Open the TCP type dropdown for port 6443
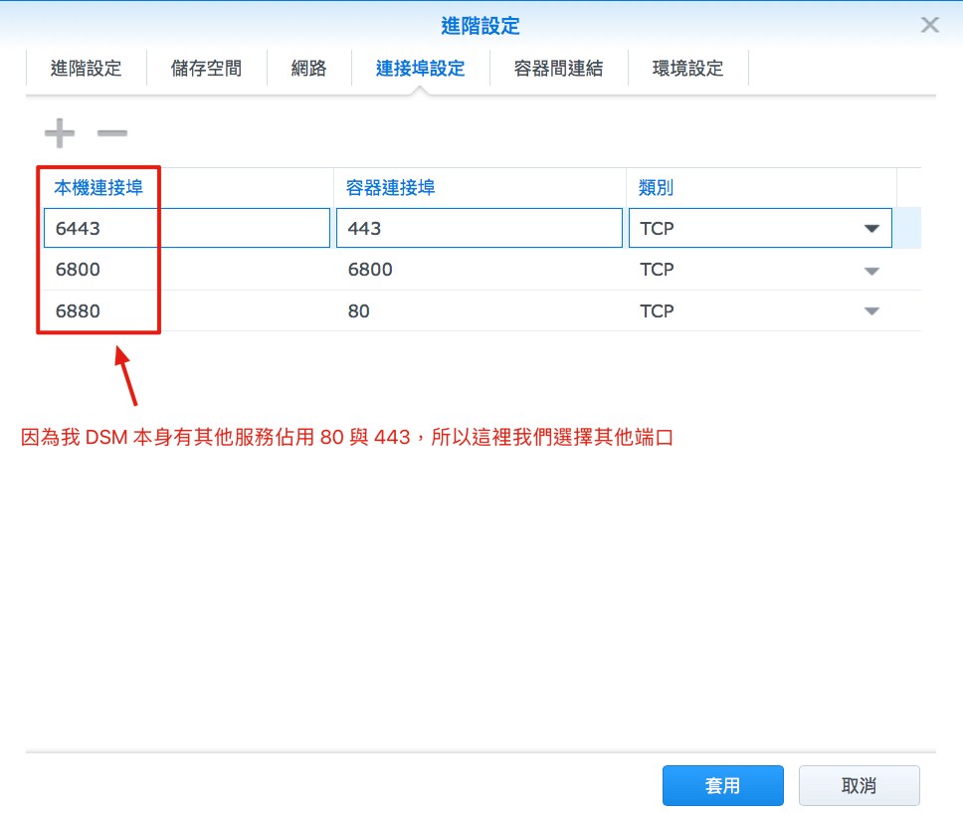Screen dimensions: 963x815 pos(872,228)
